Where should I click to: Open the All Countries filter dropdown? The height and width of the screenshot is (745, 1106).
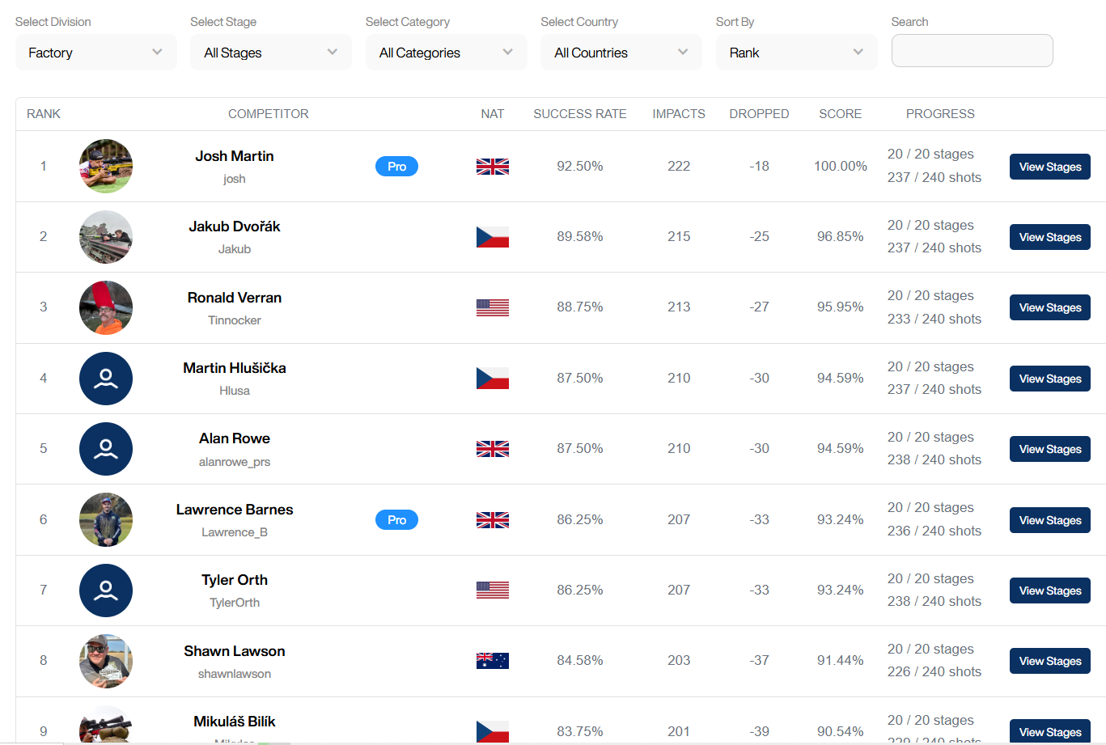click(621, 53)
